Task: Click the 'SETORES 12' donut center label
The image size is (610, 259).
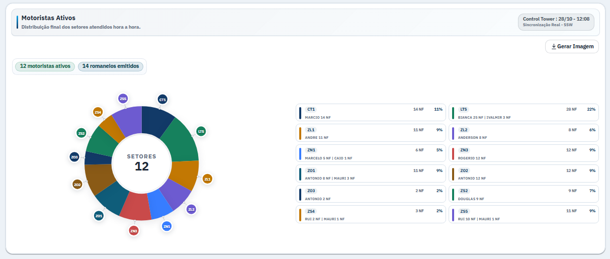Action: pyautogui.click(x=142, y=162)
